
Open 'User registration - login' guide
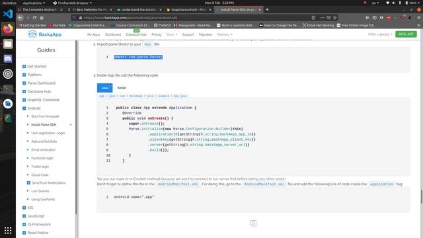[48, 133]
